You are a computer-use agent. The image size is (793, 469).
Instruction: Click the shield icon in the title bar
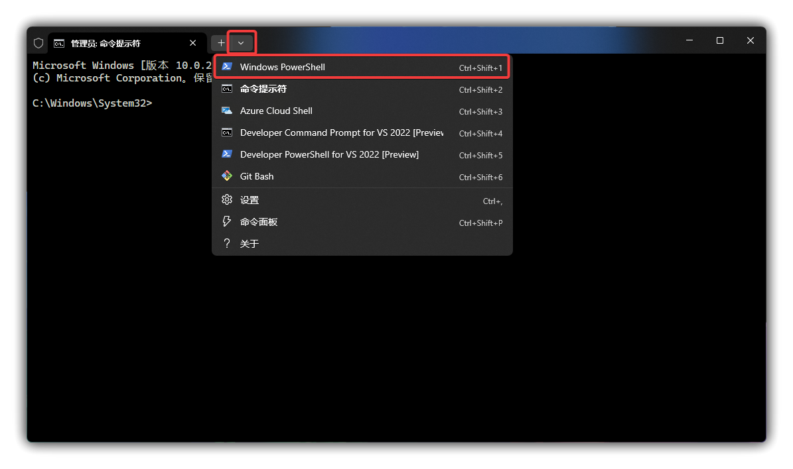(38, 42)
